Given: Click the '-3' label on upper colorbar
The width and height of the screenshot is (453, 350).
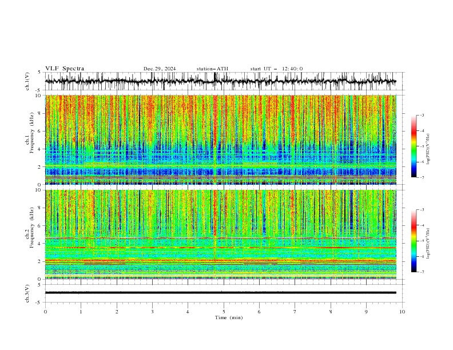Looking at the screenshot, I should point(422,115).
